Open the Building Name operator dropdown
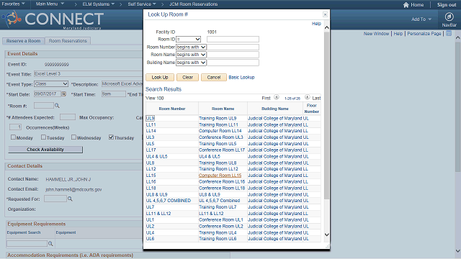The width and height of the screenshot is (461, 259). tap(191, 63)
